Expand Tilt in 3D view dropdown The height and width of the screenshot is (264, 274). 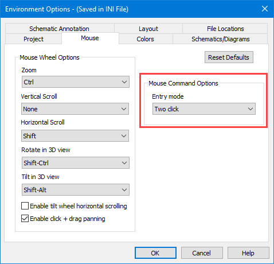pos(76,190)
